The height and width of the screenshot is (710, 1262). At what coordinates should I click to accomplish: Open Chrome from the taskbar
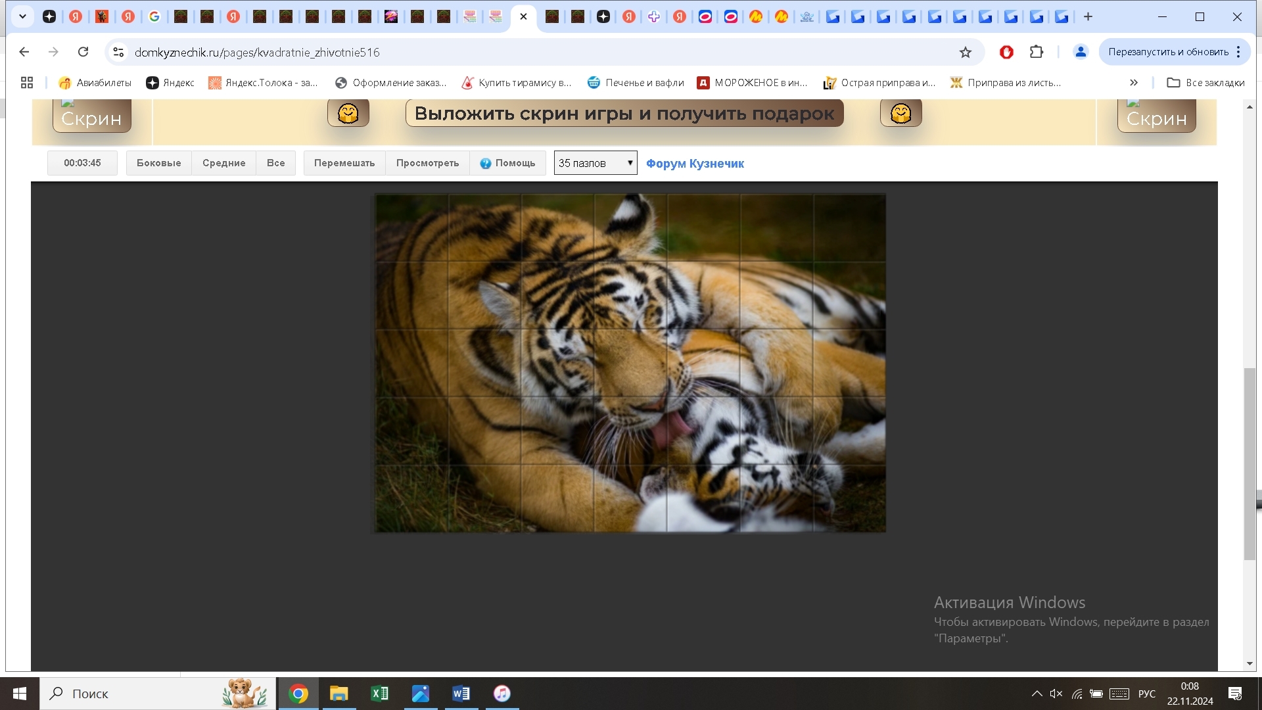298,694
